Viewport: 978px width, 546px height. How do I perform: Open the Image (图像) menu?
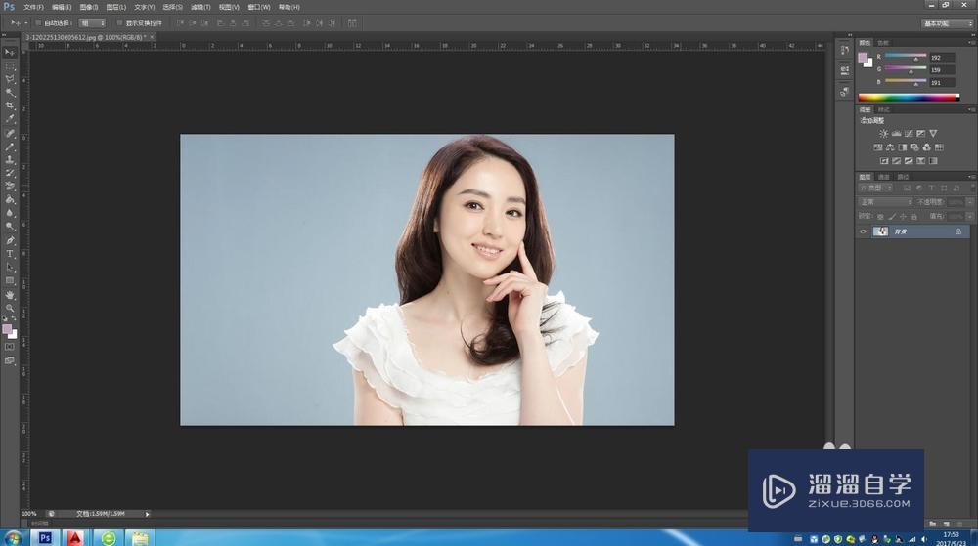[89, 7]
